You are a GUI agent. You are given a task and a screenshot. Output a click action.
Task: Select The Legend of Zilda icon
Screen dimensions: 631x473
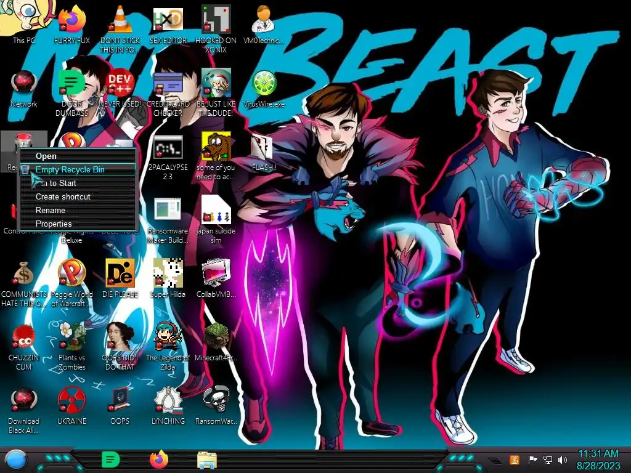(168, 347)
